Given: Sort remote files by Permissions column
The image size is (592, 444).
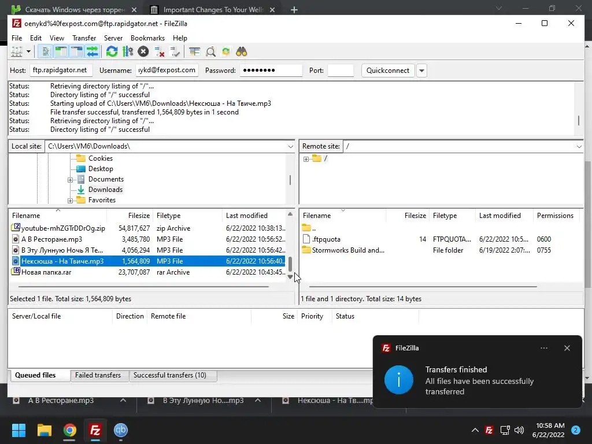Looking at the screenshot, I should click(x=555, y=216).
